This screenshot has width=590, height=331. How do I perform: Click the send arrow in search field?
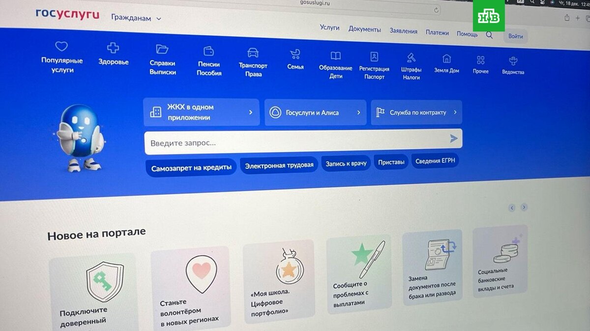pos(453,139)
